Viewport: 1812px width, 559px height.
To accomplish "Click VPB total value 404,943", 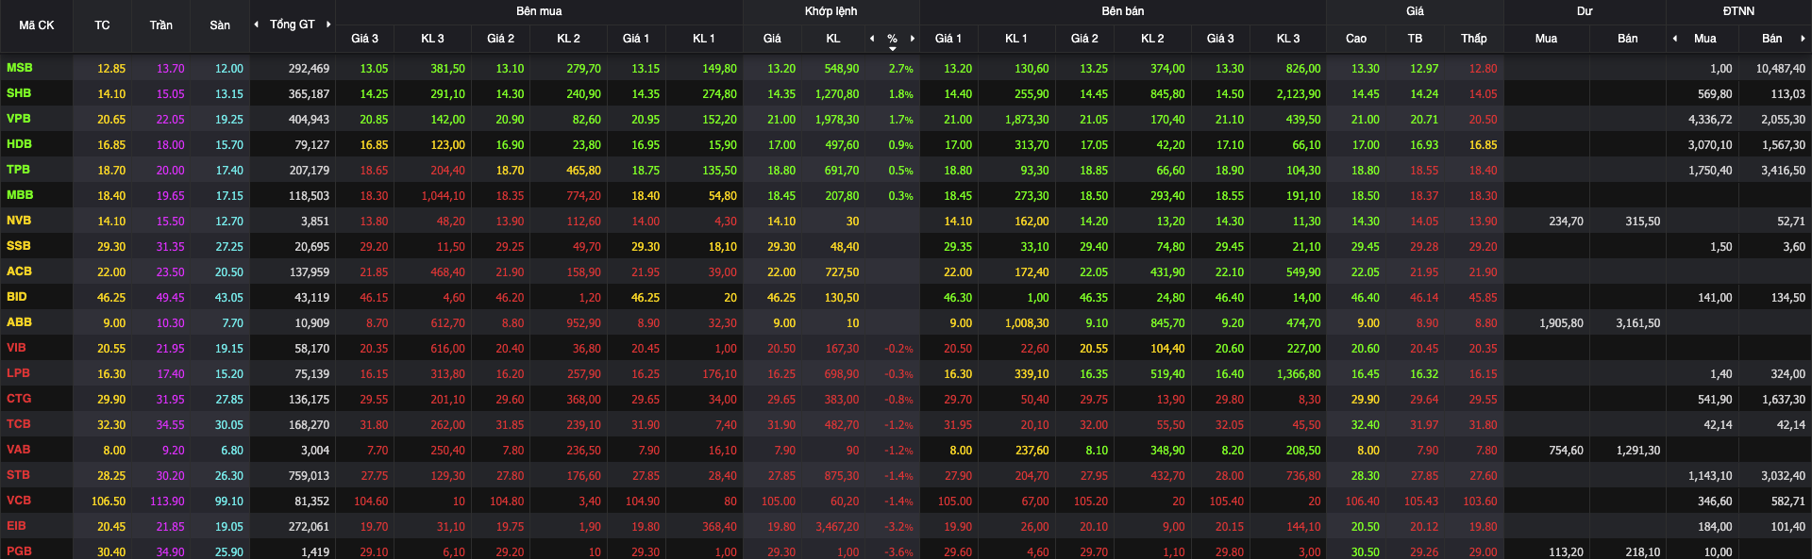I will 309,120.
